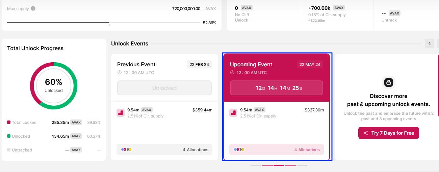Click the clock icon in Previous Event card
This screenshot has width=439, height=172.
click(119, 73)
